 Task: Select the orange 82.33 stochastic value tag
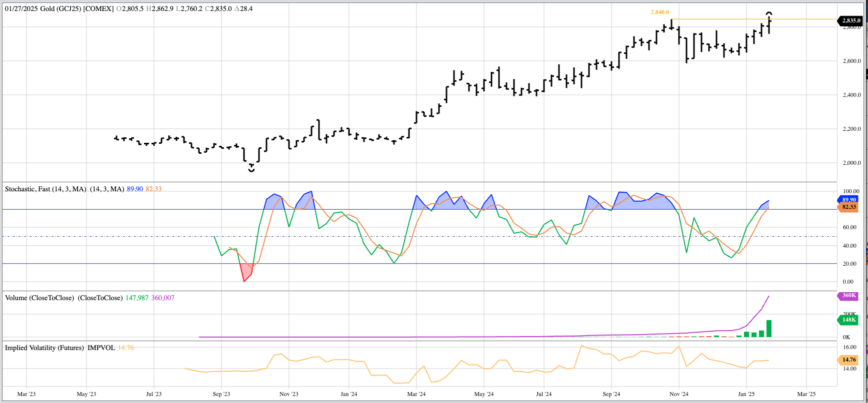849,207
